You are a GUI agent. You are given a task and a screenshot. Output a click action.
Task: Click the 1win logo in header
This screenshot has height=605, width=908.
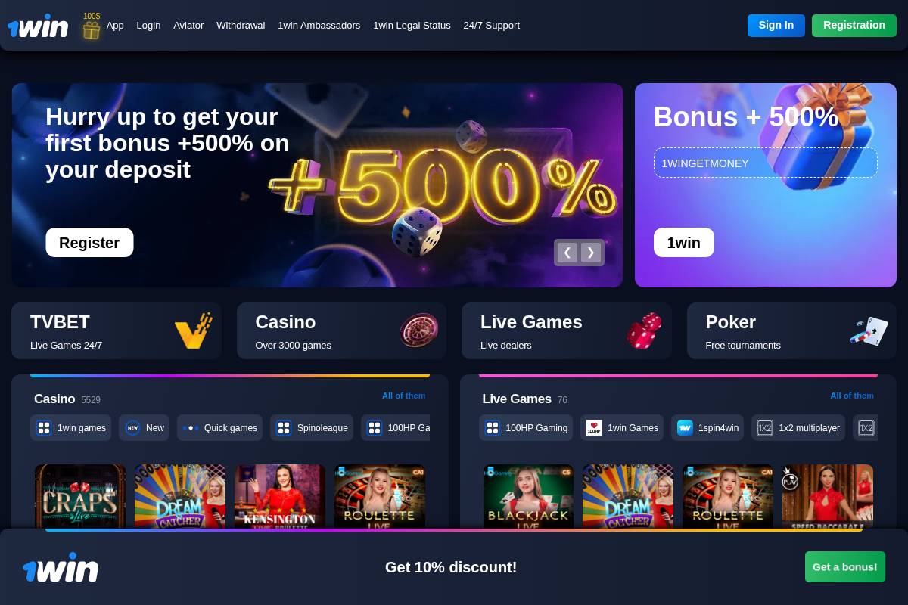coord(38,26)
